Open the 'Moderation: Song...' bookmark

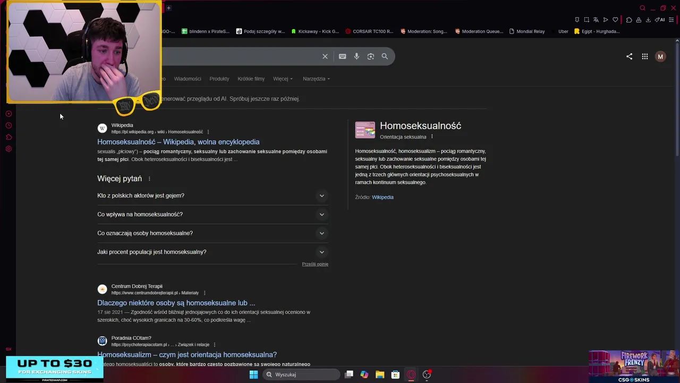pos(424,31)
